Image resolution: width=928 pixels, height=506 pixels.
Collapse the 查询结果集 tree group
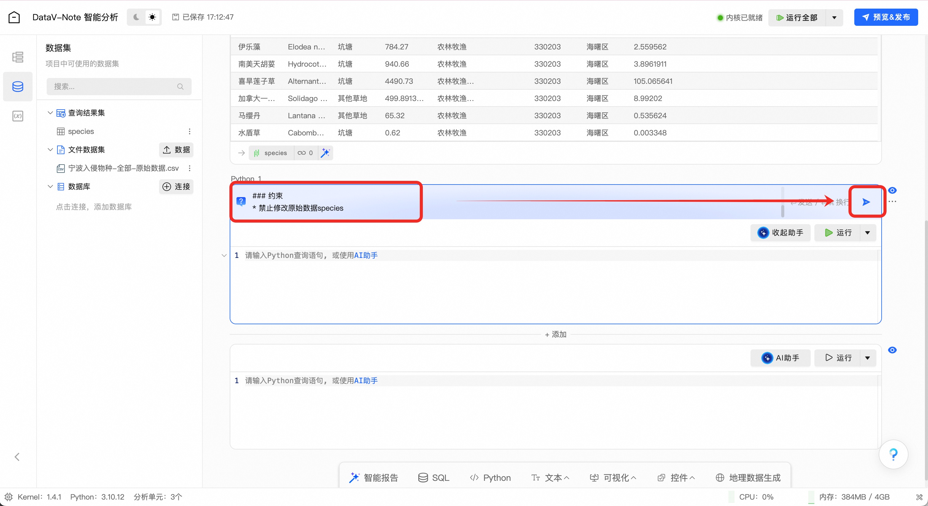[50, 113]
